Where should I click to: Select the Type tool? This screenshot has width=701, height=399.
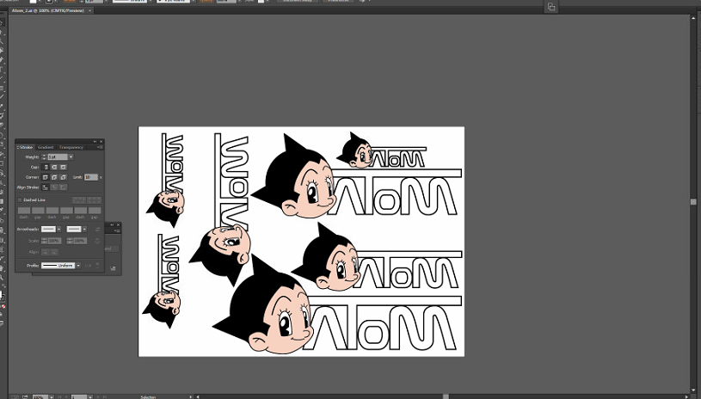tap(2, 69)
